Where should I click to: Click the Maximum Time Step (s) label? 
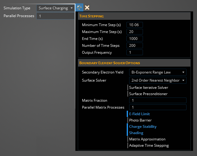pyautogui.click(x=102, y=32)
